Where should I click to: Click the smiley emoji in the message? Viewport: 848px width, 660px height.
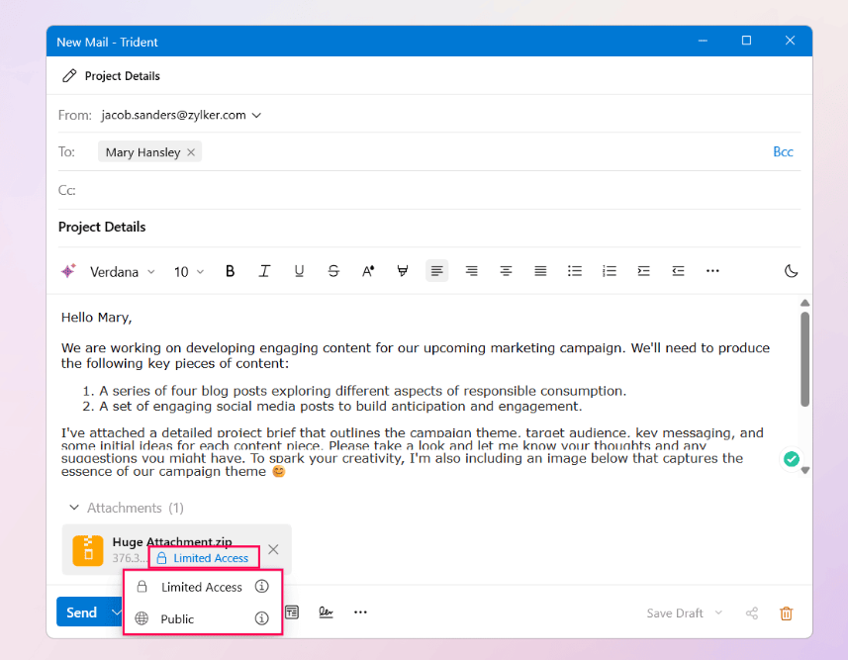click(x=278, y=472)
